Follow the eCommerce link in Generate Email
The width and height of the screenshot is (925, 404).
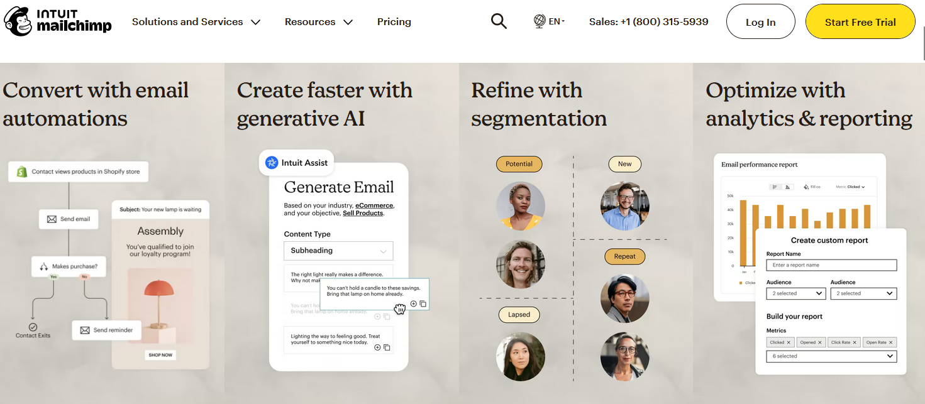[x=375, y=204]
